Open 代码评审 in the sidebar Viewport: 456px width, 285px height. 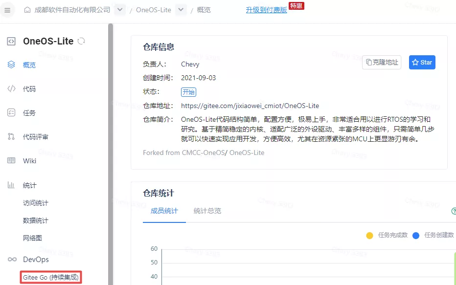point(36,137)
